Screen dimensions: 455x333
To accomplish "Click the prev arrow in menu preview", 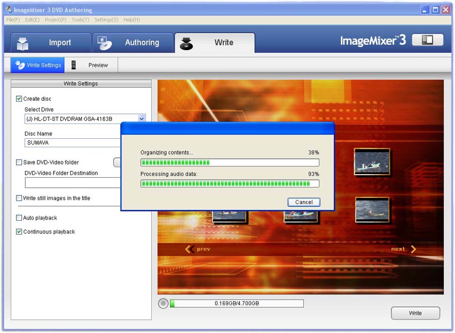I will pos(190,249).
